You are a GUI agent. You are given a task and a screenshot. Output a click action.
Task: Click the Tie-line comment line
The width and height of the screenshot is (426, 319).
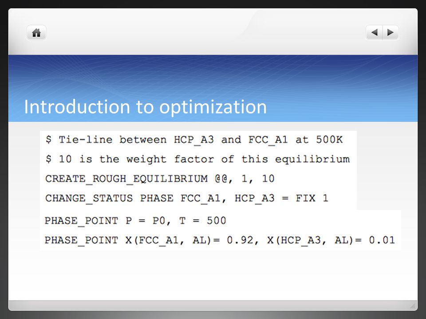(194, 140)
